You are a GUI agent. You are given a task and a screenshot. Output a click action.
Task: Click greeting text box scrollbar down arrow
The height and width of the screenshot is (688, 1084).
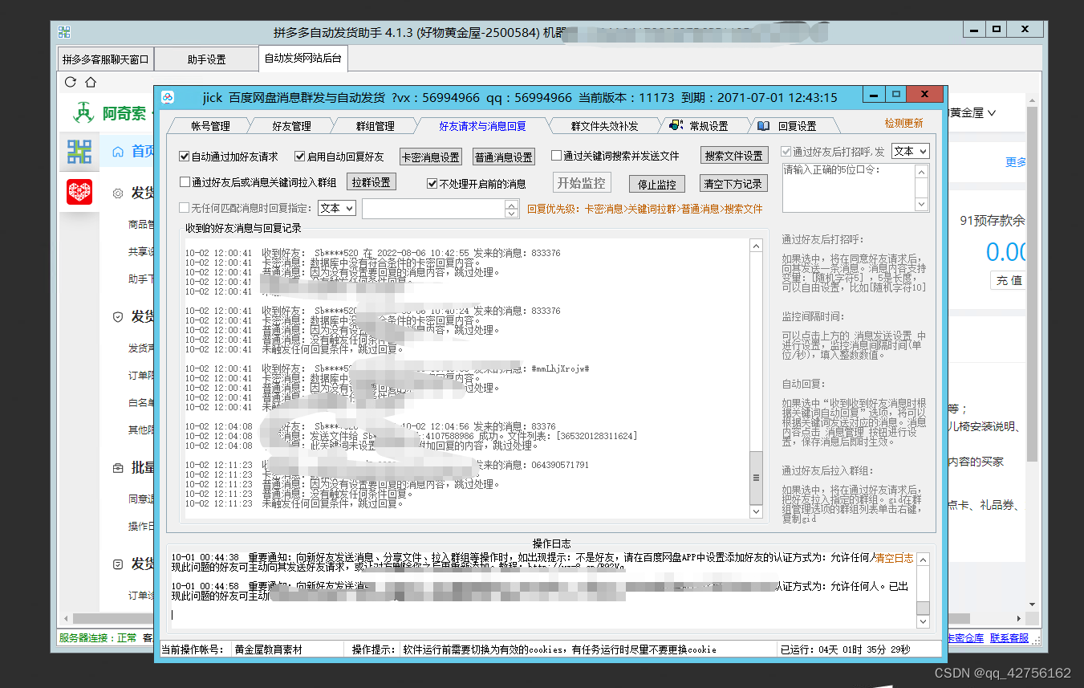(x=922, y=206)
